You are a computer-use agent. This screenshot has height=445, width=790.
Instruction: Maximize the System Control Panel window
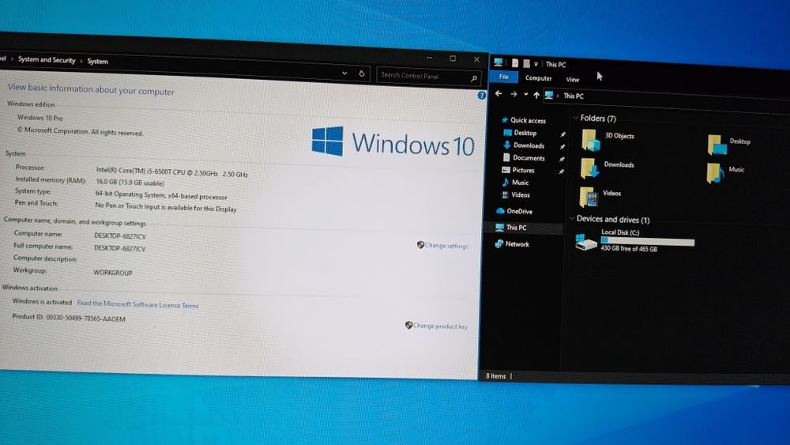[453, 58]
